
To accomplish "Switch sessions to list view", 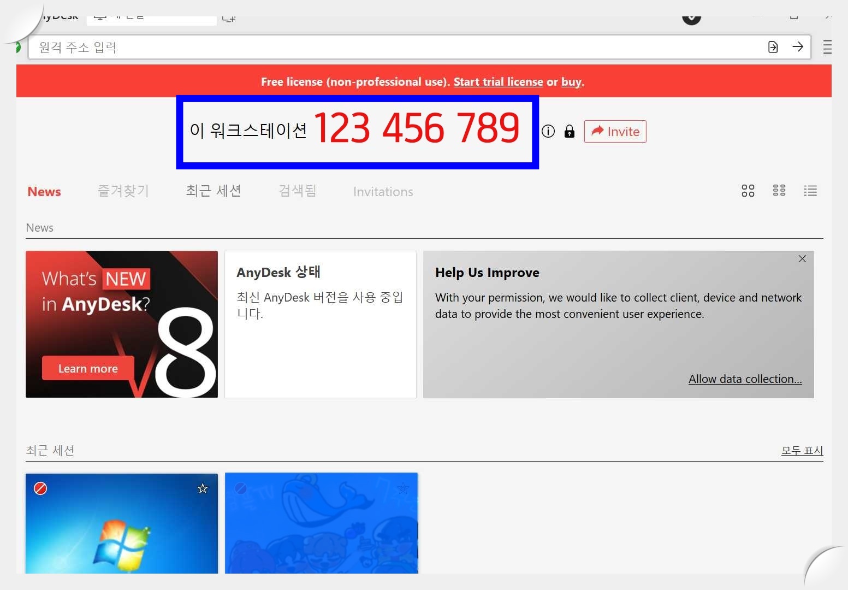I will pos(810,191).
